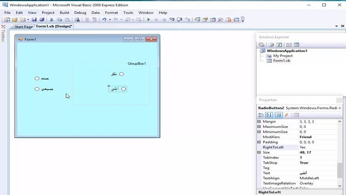Open the toolbar options overflow arrow
This screenshot has height=195, width=346.
click(x=243, y=19)
